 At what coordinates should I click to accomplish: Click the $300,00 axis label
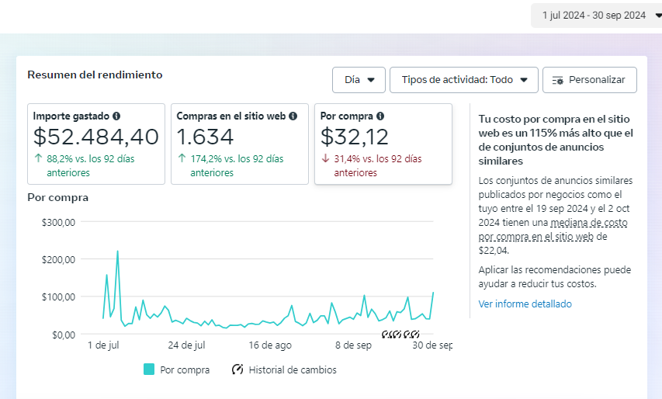(x=58, y=222)
